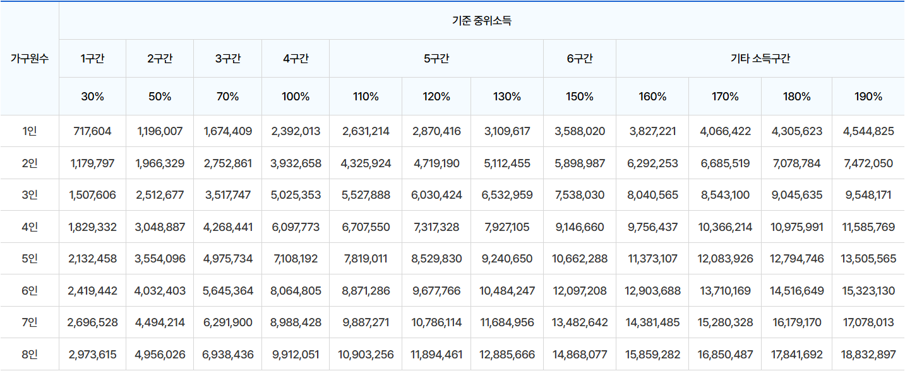Click the 3구간 header cell

pyautogui.click(x=227, y=59)
